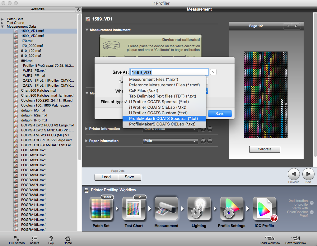Select Chart 800 Patches.mxf file

[x=38, y=90]
